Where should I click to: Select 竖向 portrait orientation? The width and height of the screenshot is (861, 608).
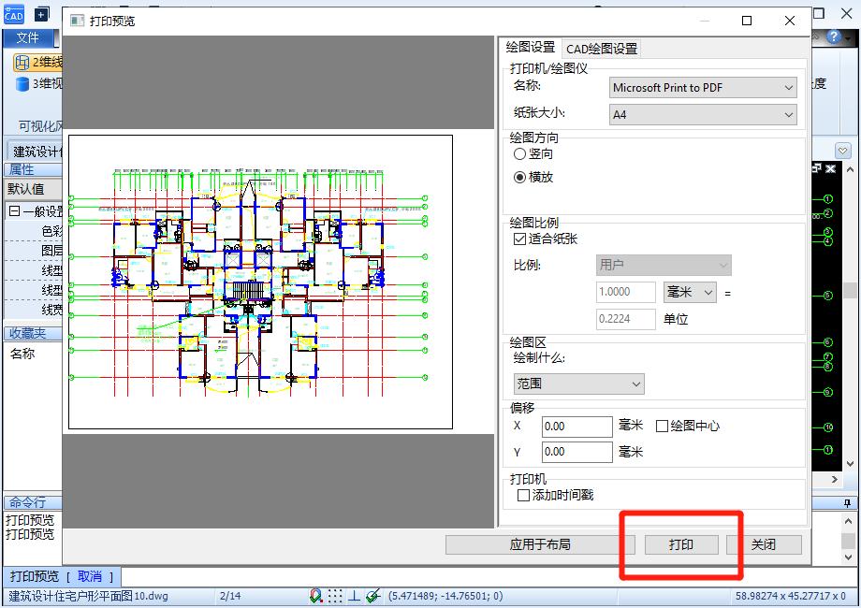click(519, 154)
